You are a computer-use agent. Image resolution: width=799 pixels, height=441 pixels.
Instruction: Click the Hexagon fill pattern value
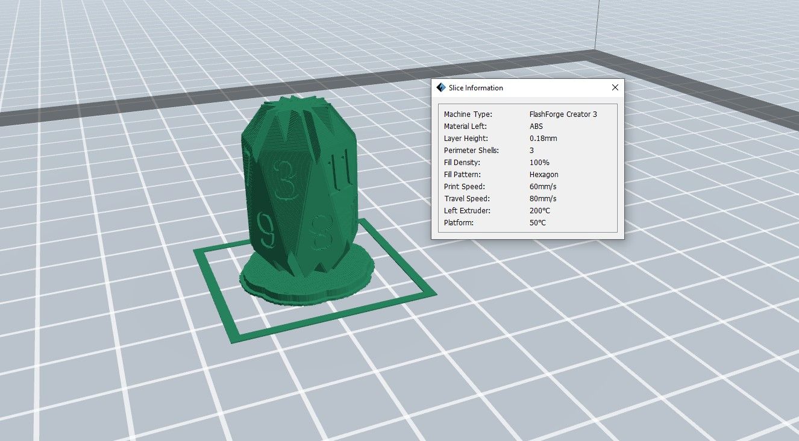click(544, 175)
